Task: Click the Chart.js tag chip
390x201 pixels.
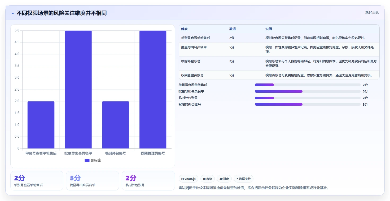Action: point(189,179)
